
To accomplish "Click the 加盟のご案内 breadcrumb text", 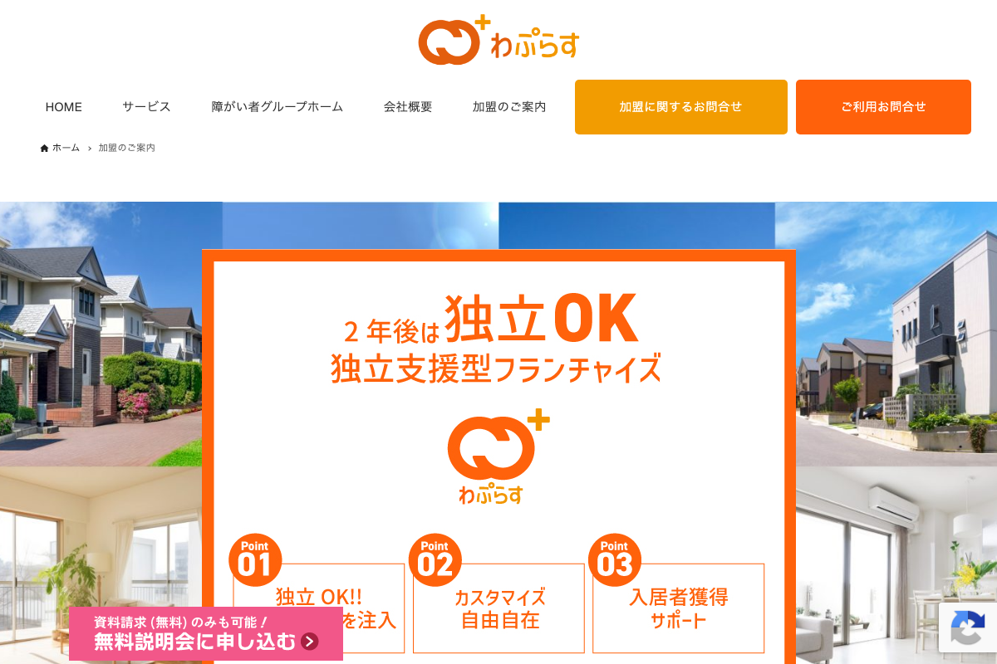I will click(x=126, y=148).
